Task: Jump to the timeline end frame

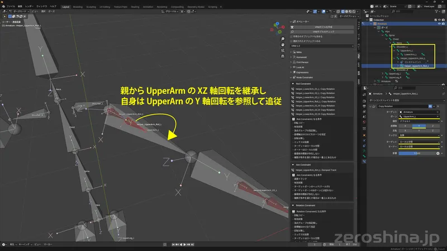Action: click(x=192, y=244)
